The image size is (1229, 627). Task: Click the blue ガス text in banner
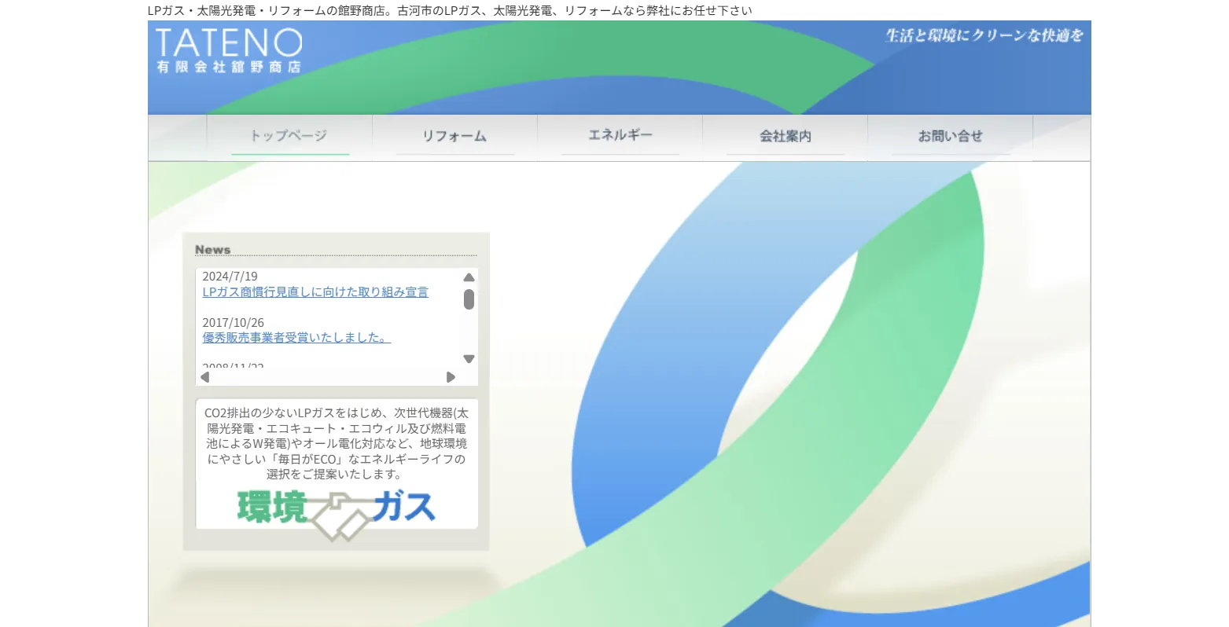click(x=404, y=507)
